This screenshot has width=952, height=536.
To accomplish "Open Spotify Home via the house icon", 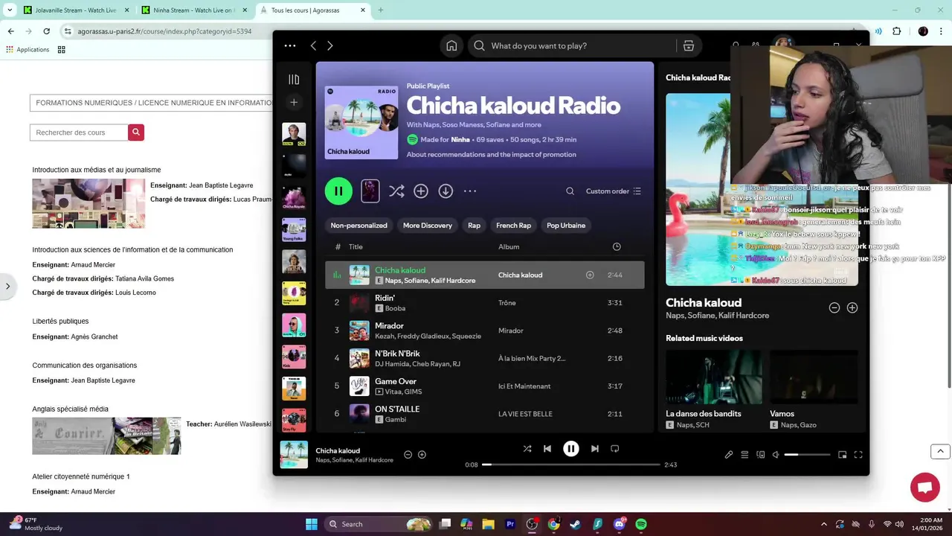I will point(451,45).
